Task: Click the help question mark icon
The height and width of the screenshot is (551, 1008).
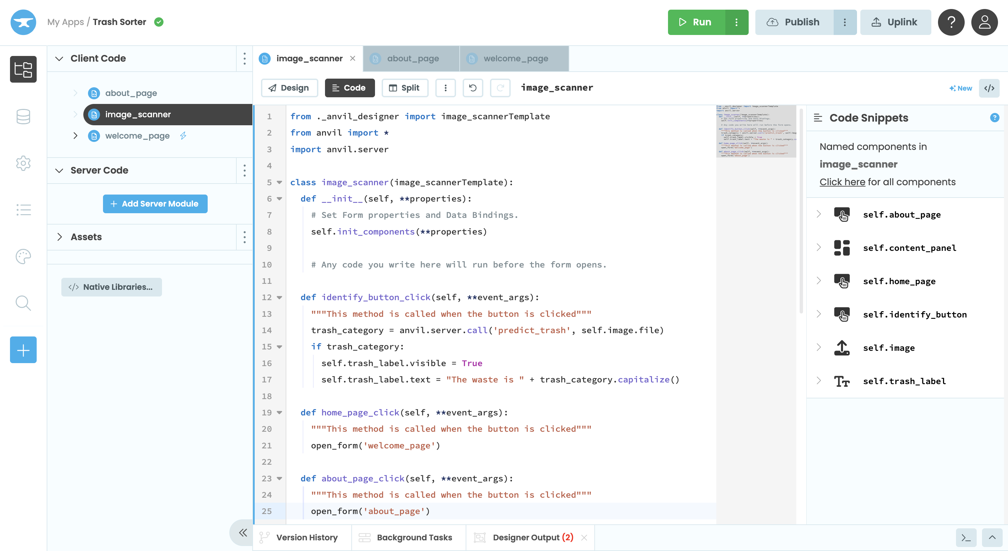Action: point(951,22)
